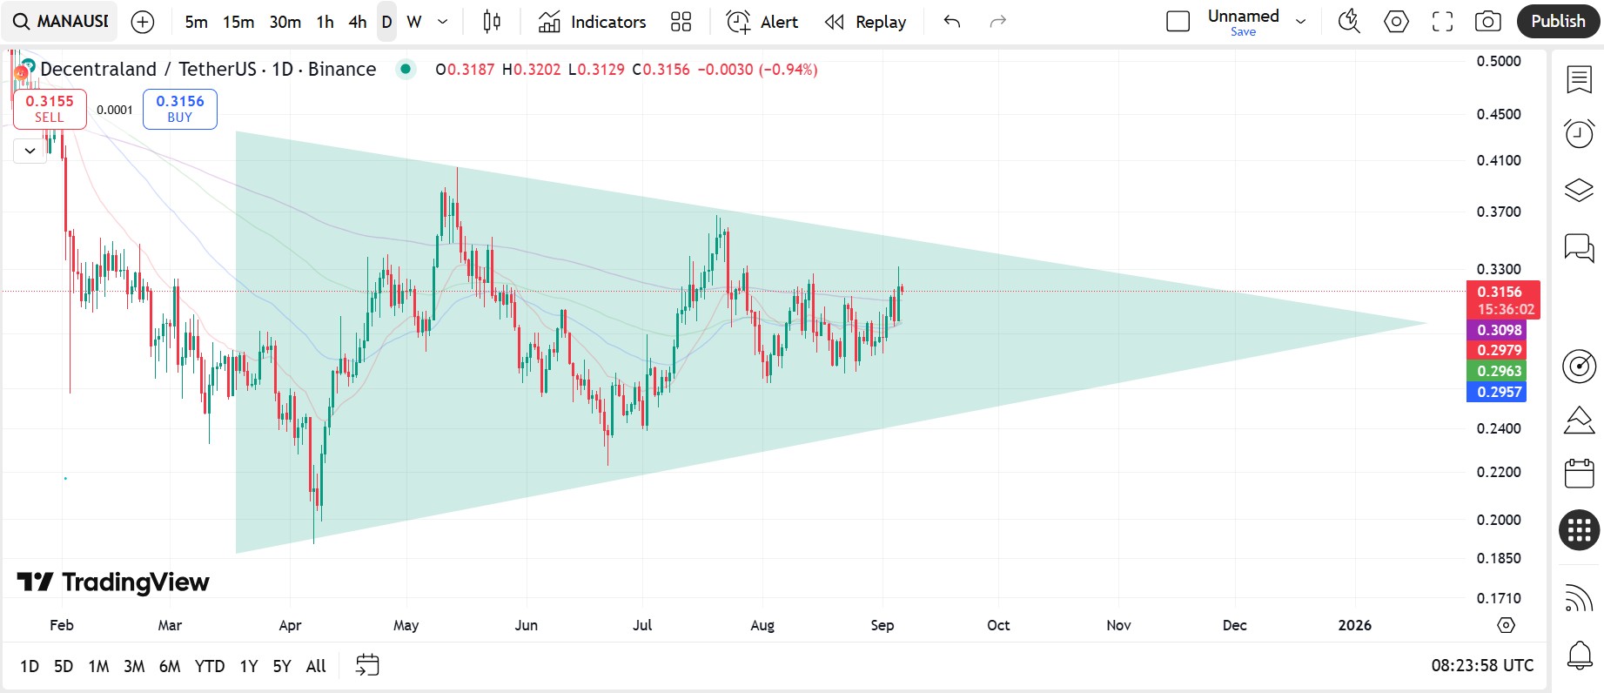Select the D daily timeframe
The height and width of the screenshot is (693, 1604).
point(386,22)
